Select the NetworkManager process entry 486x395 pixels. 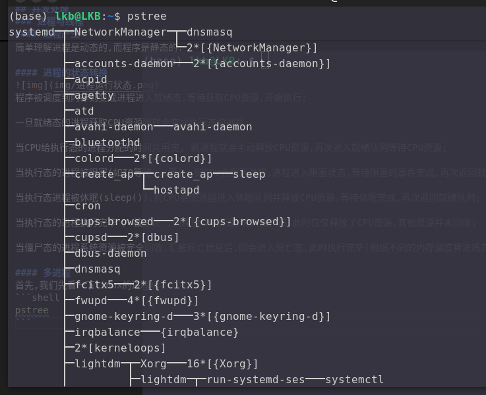point(121,32)
